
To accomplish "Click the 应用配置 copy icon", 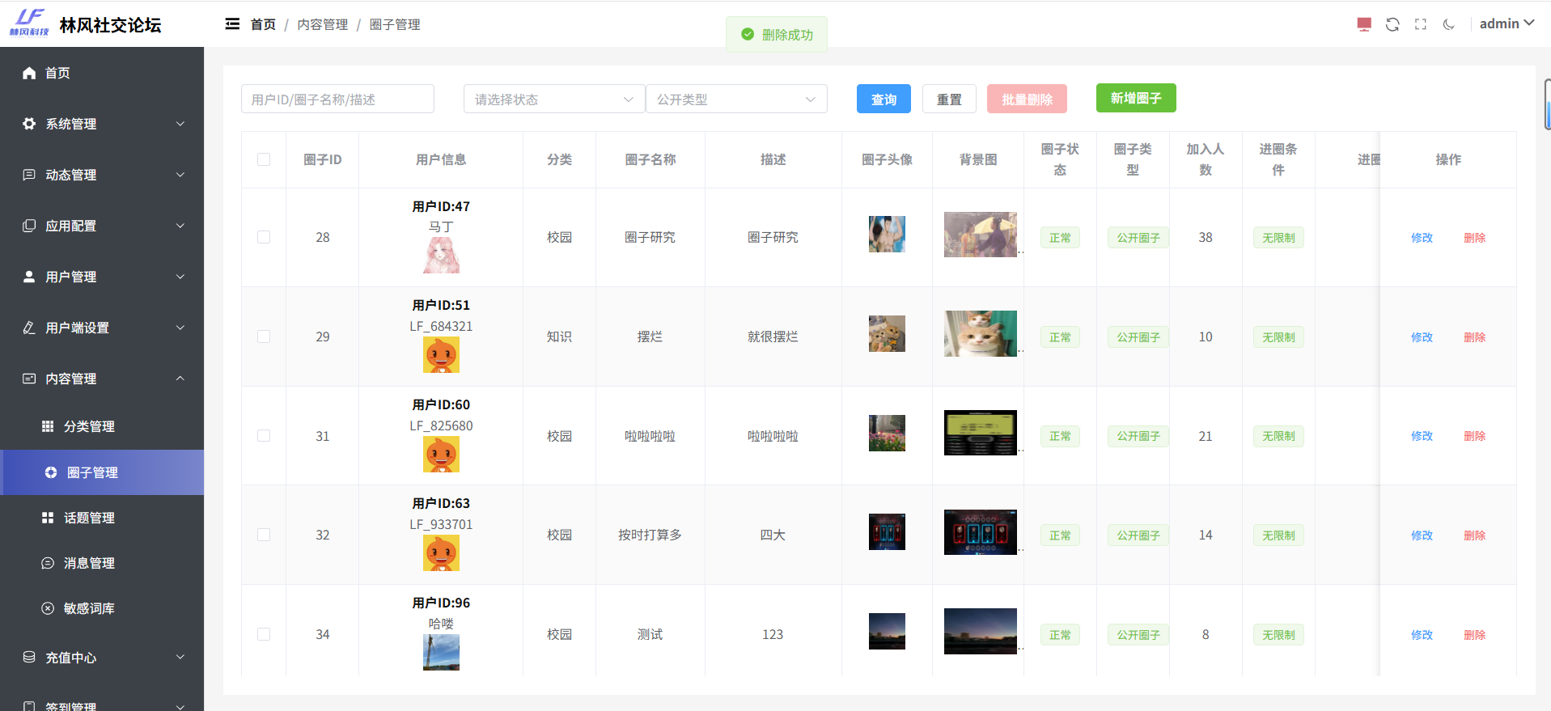I will pyautogui.click(x=29, y=226).
